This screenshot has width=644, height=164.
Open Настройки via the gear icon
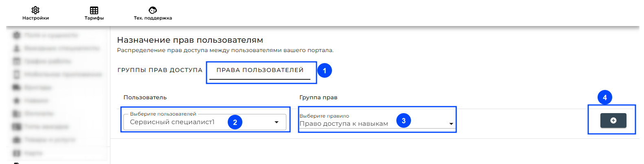click(35, 10)
